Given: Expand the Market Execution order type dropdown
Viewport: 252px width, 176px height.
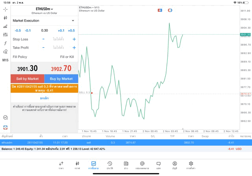Looking at the screenshot, I should 44,20.
